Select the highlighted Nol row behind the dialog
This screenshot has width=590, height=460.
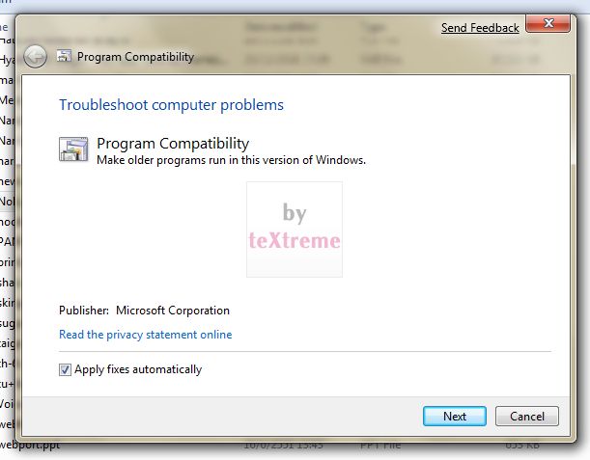click(x=7, y=202)
